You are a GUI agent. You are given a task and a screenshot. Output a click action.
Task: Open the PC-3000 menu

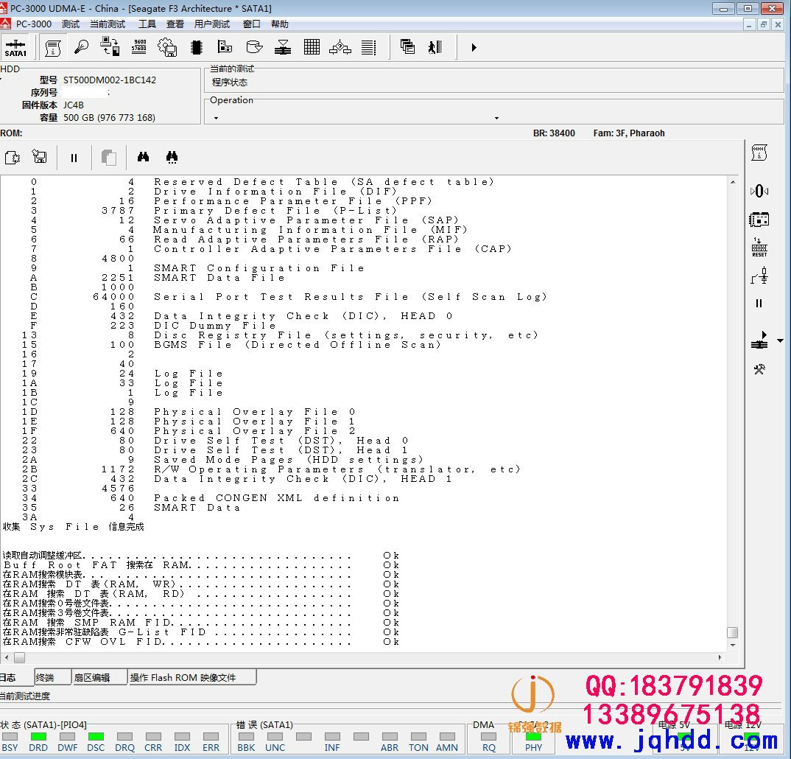[x=33, y=24]
